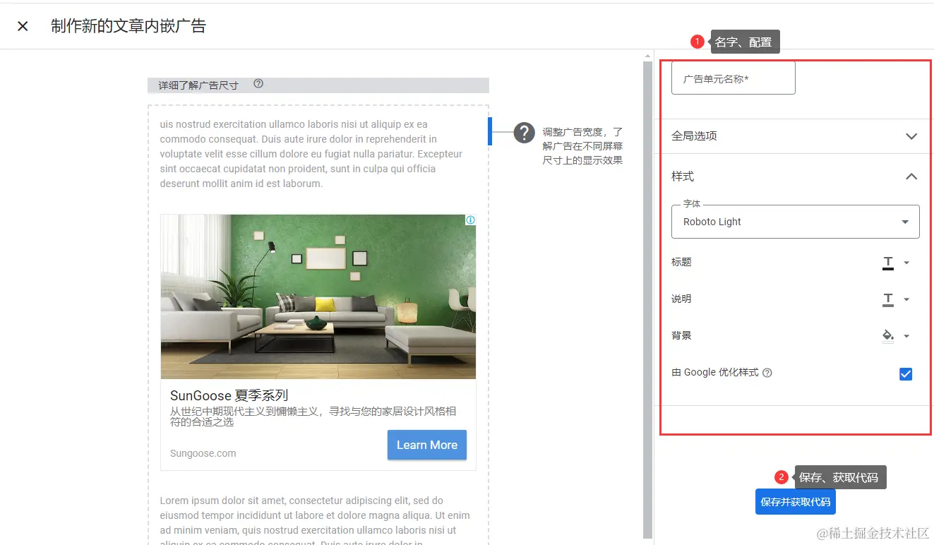934x545 pixels.
Task: Click 详细了解广告尺寸 link
Action: tap(198, 85)
